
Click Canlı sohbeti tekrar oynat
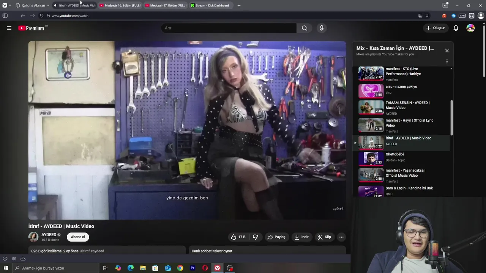point(212,251)
